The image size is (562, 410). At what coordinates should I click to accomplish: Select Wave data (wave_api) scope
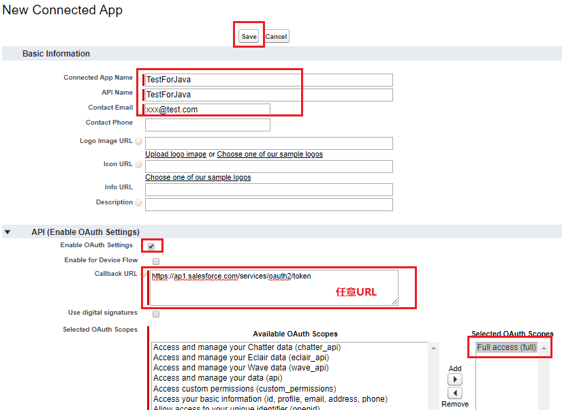tap(241, 368)
